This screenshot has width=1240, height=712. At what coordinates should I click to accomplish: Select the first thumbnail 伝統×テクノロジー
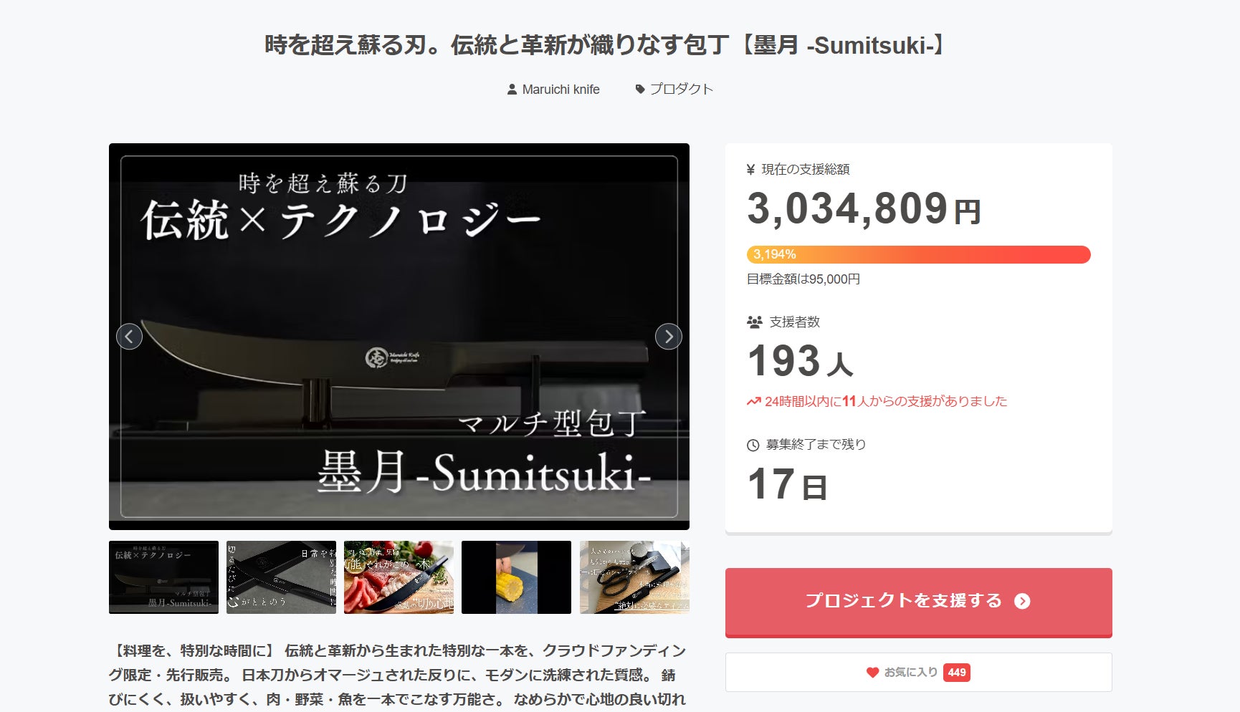coord(163,577)
